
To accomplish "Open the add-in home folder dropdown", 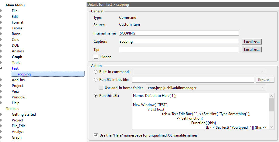I will (206, 88).
